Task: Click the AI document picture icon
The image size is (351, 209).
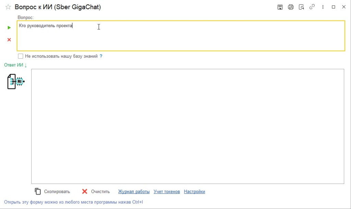Action: [x=16, y=81]
